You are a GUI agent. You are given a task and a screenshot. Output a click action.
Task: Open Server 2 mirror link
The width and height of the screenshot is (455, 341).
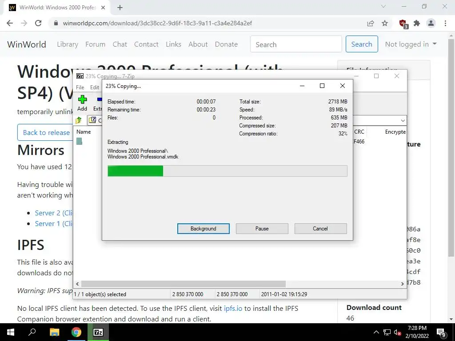click(54, 213)
